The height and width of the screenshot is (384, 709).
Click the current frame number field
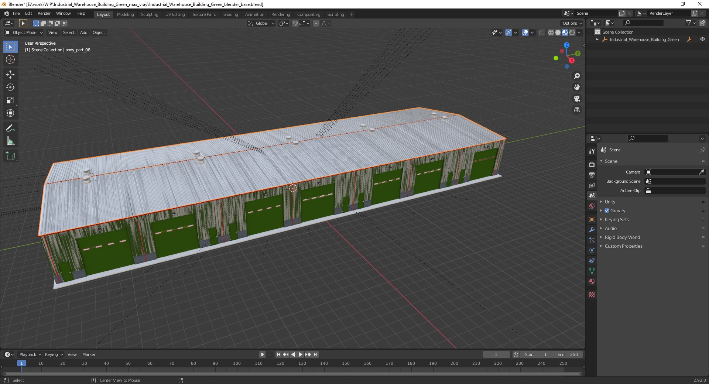tap(496, 354)
